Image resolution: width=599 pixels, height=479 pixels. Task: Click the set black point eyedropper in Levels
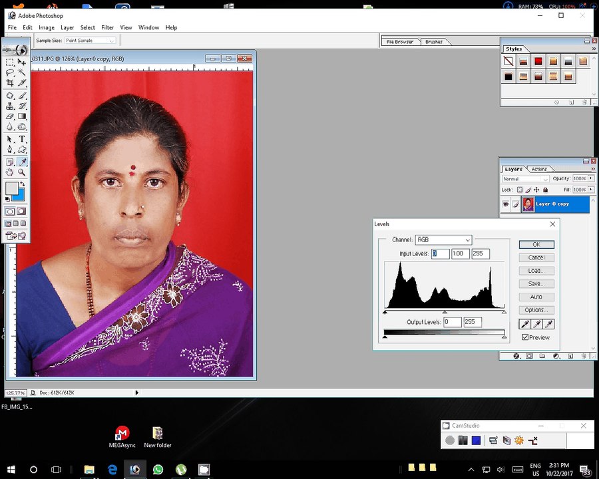525,324
